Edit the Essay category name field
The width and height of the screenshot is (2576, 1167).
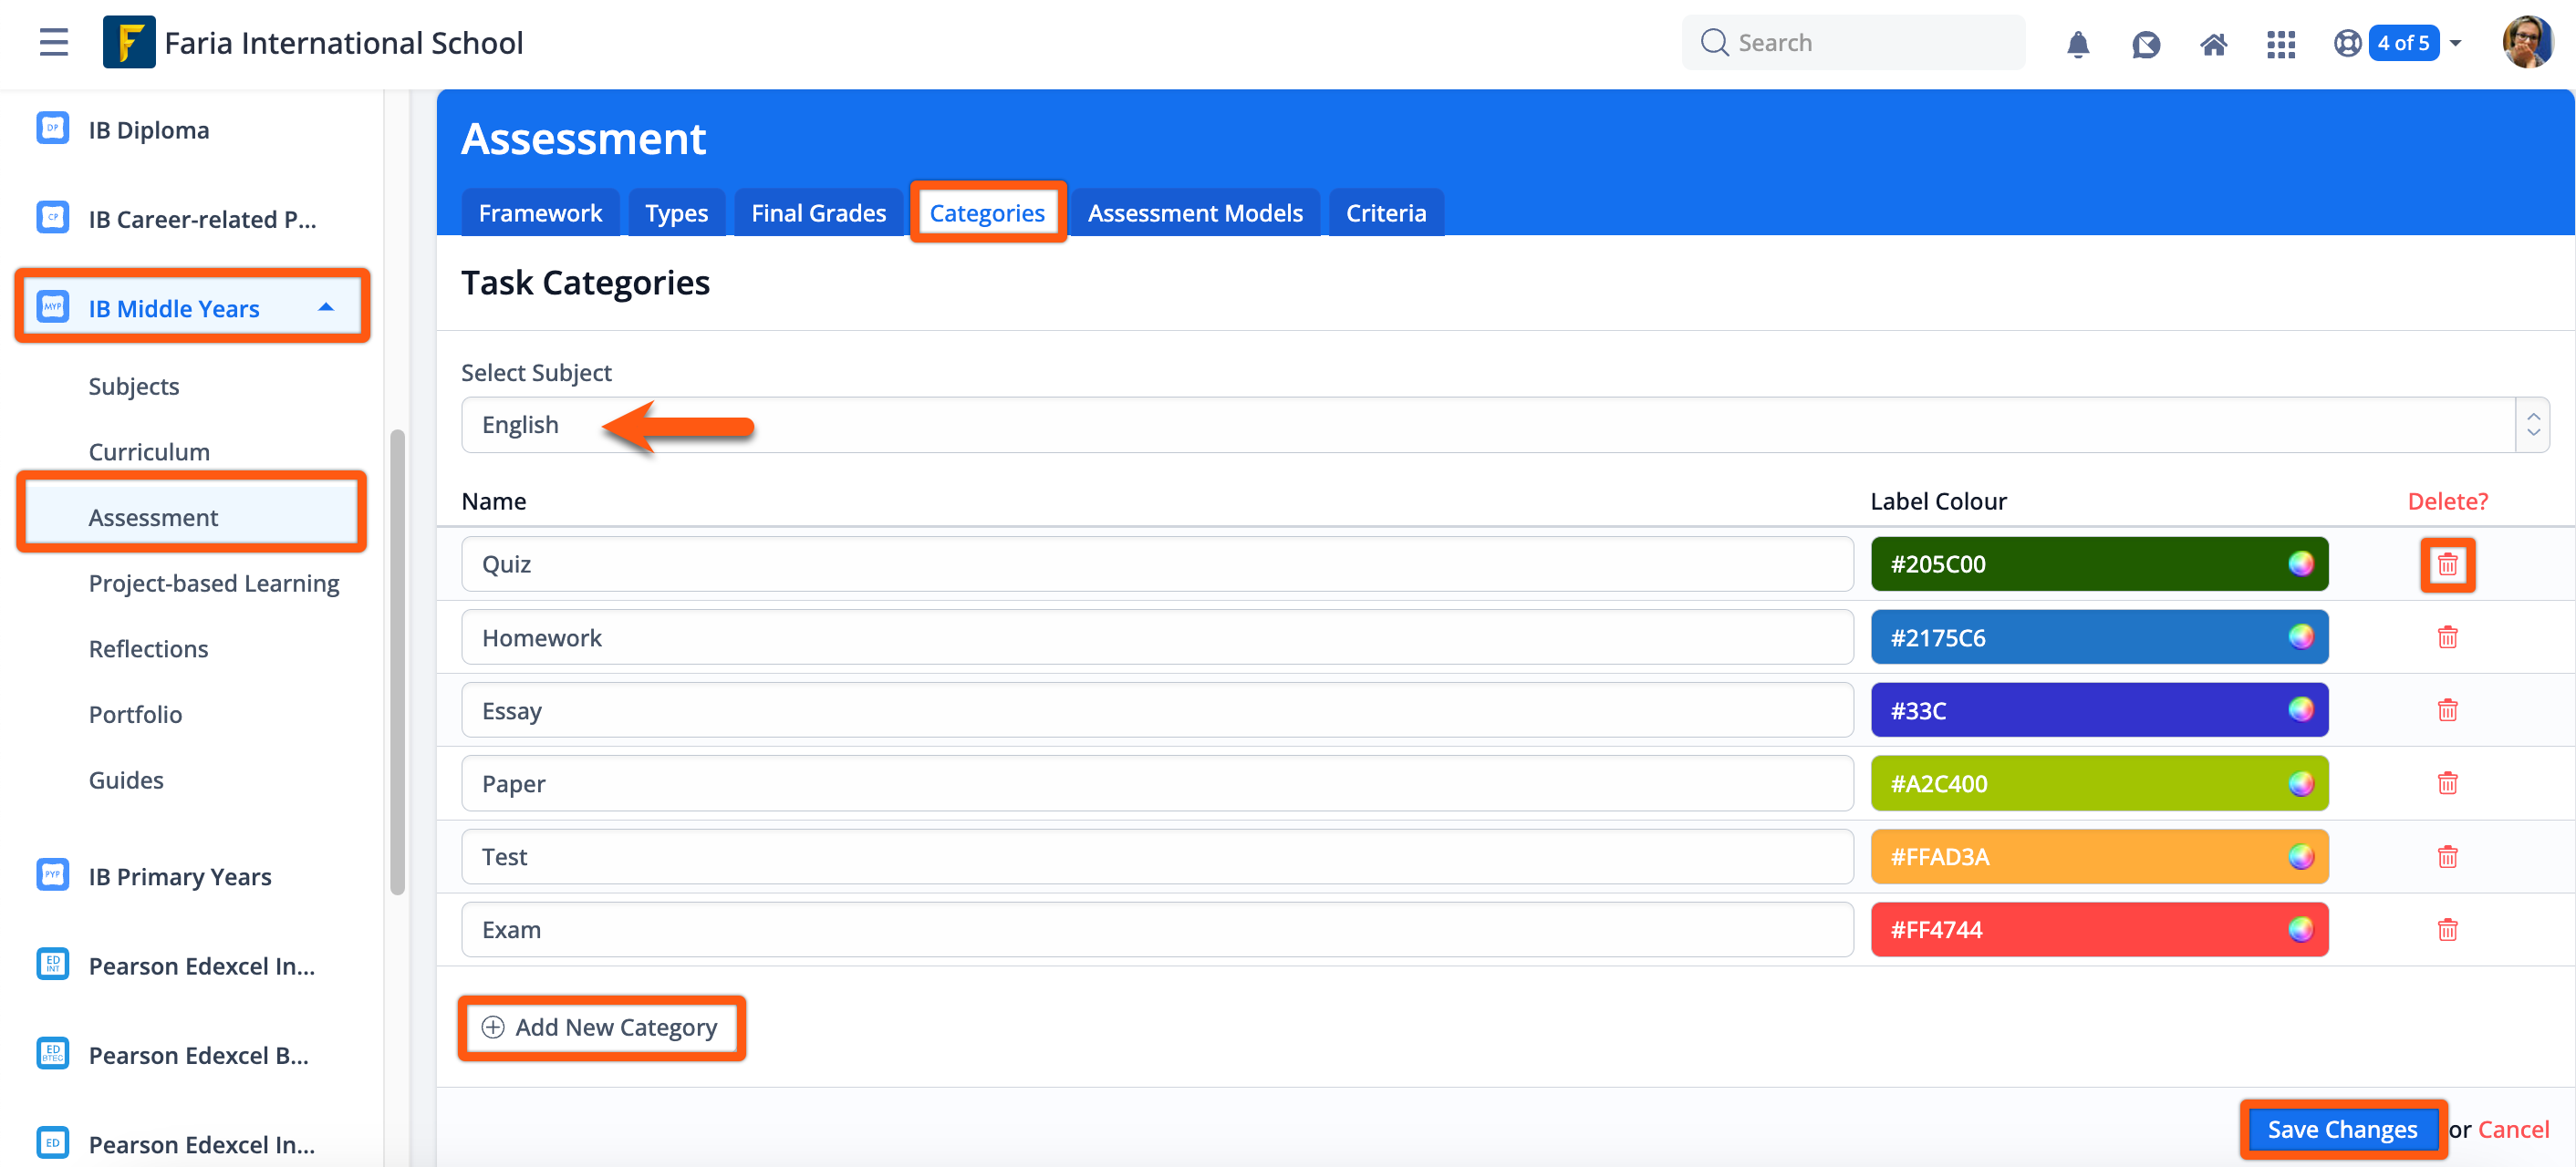(1157, 709)
